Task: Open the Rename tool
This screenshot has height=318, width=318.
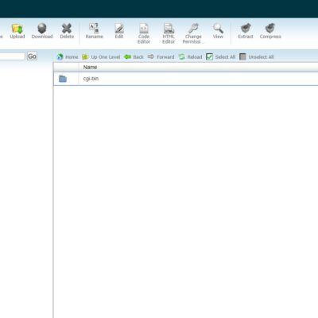Action: pos(94,28)
